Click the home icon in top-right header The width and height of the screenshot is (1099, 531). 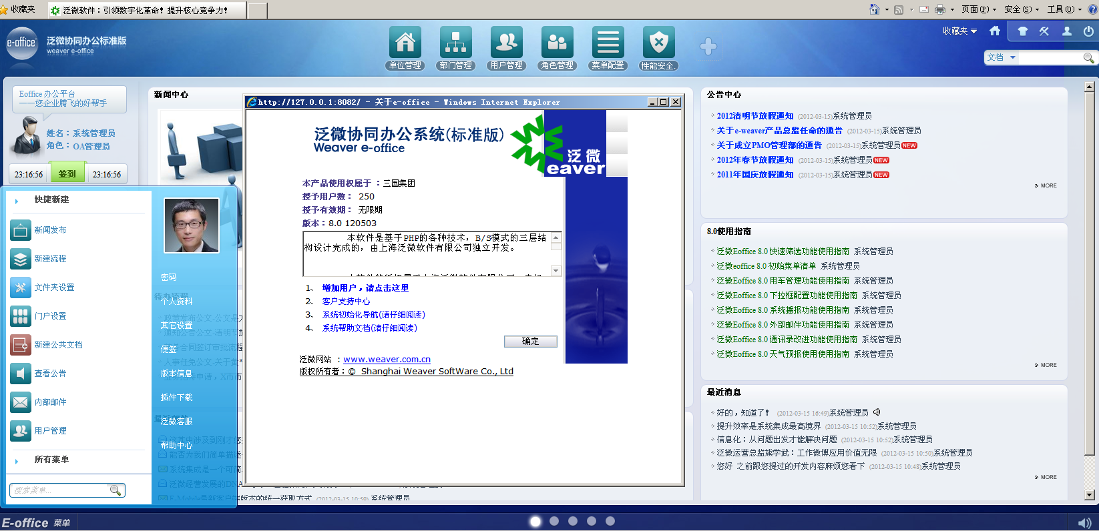995,31
